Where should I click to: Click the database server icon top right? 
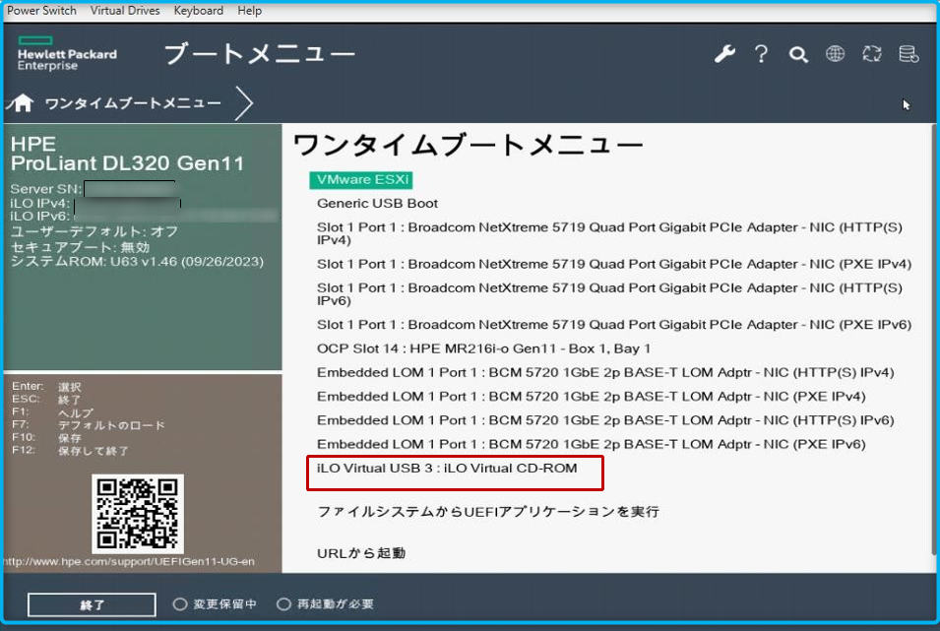pyautogui.click(x=909, y=54)
